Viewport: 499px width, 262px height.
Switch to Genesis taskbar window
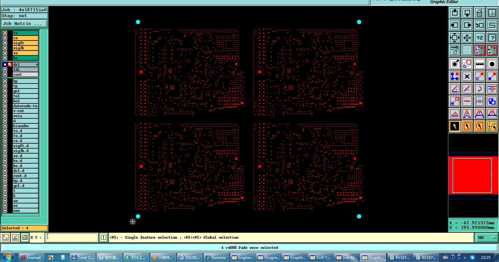(x=216, y=257)
